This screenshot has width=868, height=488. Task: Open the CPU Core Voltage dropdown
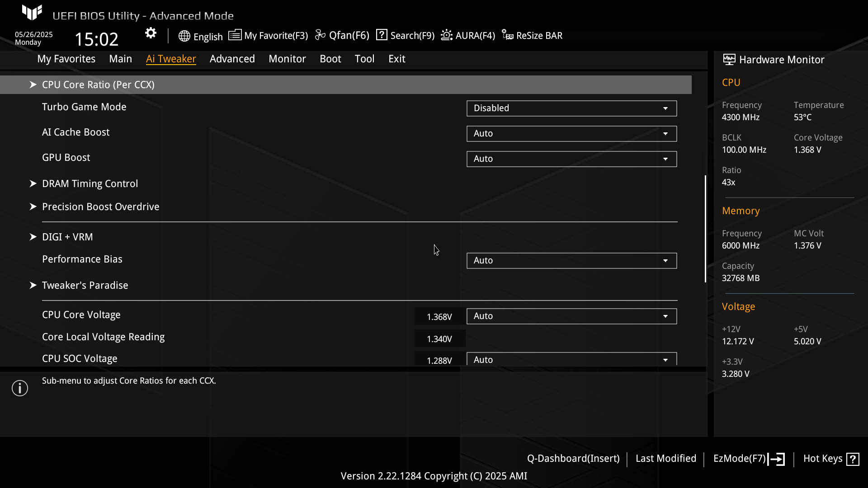point(571,316)
